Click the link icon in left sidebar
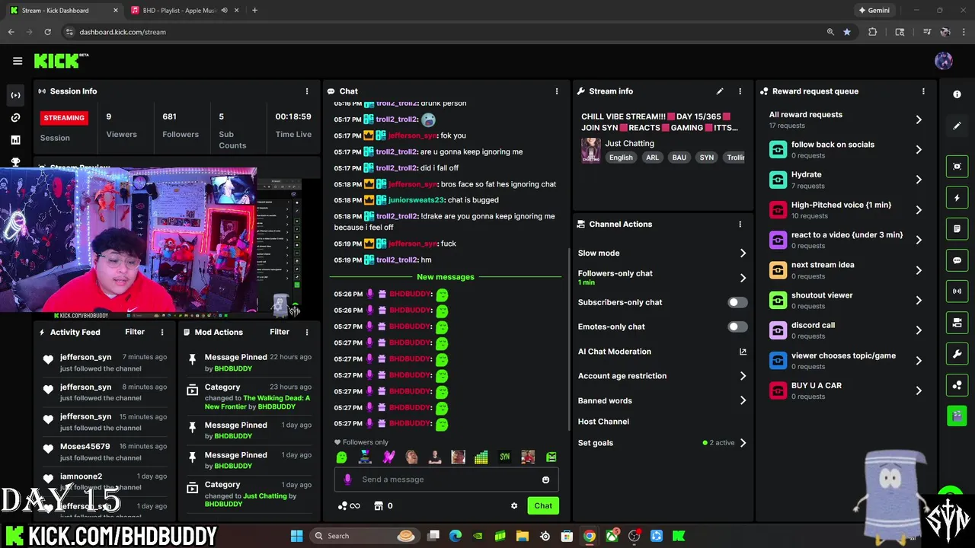This screenshot has height=548, width=975. point(15,118)
